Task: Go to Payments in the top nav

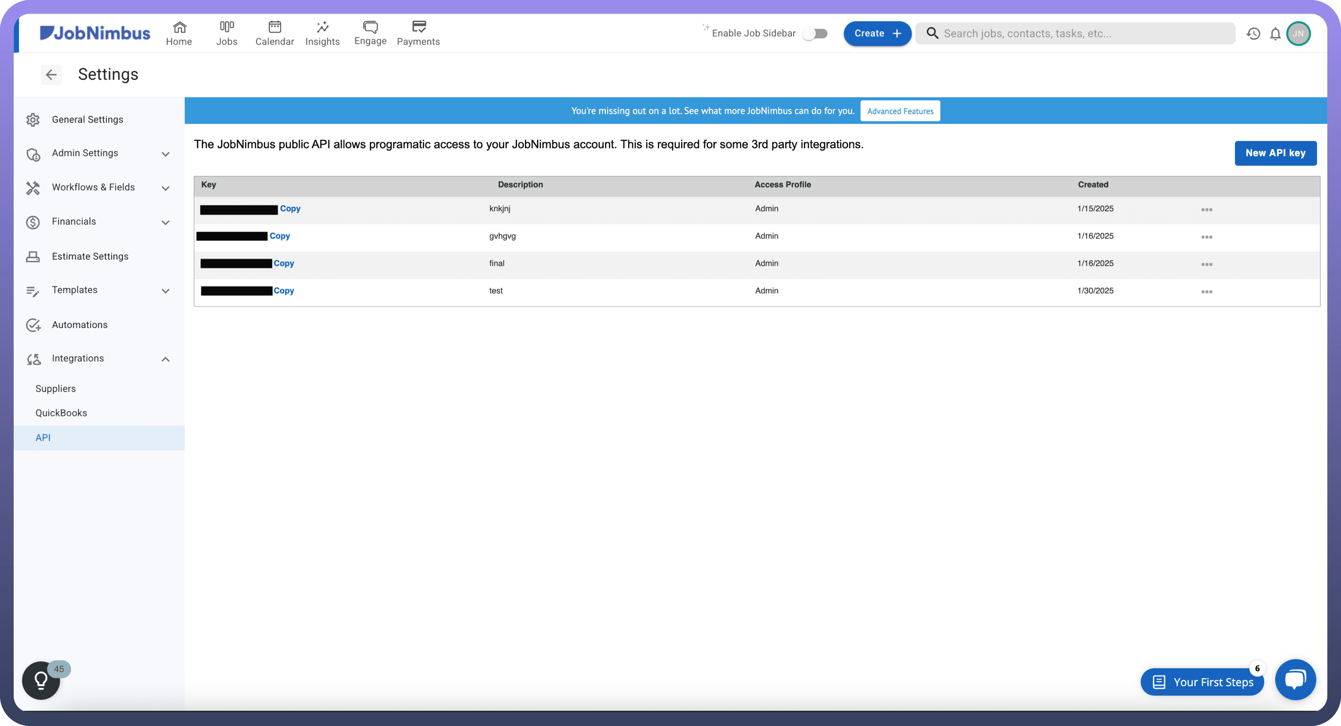Action: click(x=418, y=33)
